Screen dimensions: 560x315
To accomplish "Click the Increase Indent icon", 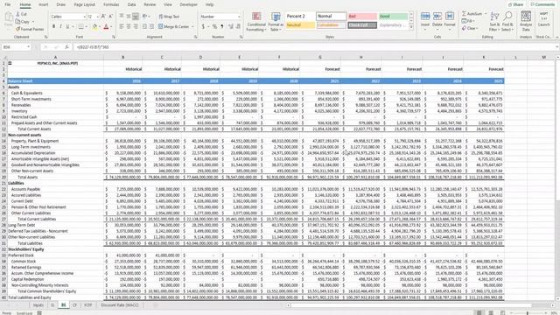I will point(151,26).
